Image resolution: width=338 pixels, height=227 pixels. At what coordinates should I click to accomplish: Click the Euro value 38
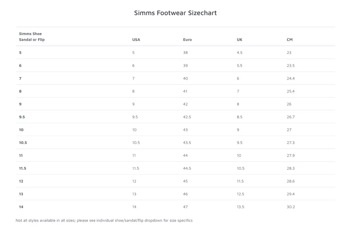coord(185,53)
